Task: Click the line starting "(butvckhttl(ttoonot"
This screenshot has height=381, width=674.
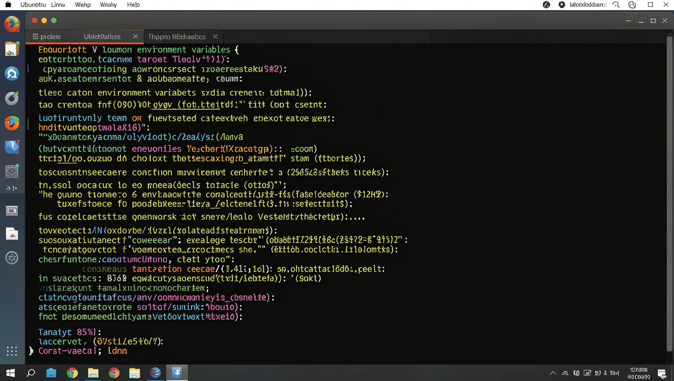Action: 177,149
